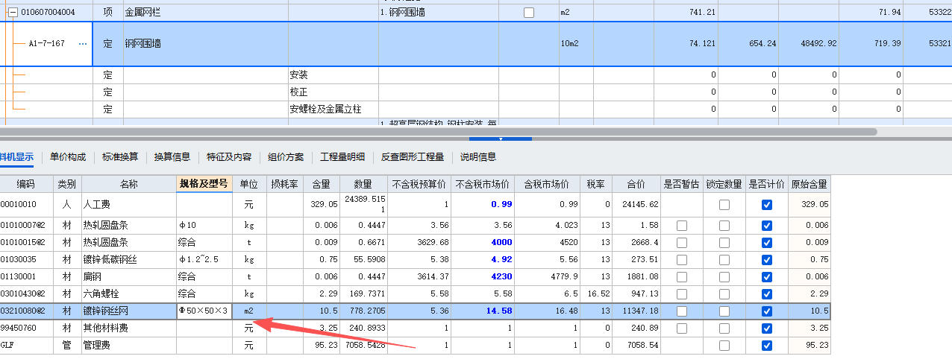The width and height of the screenshot is (952, 362).
Task: Tick the checkbox in the 金属网栏 row
Action: point(529,13)
